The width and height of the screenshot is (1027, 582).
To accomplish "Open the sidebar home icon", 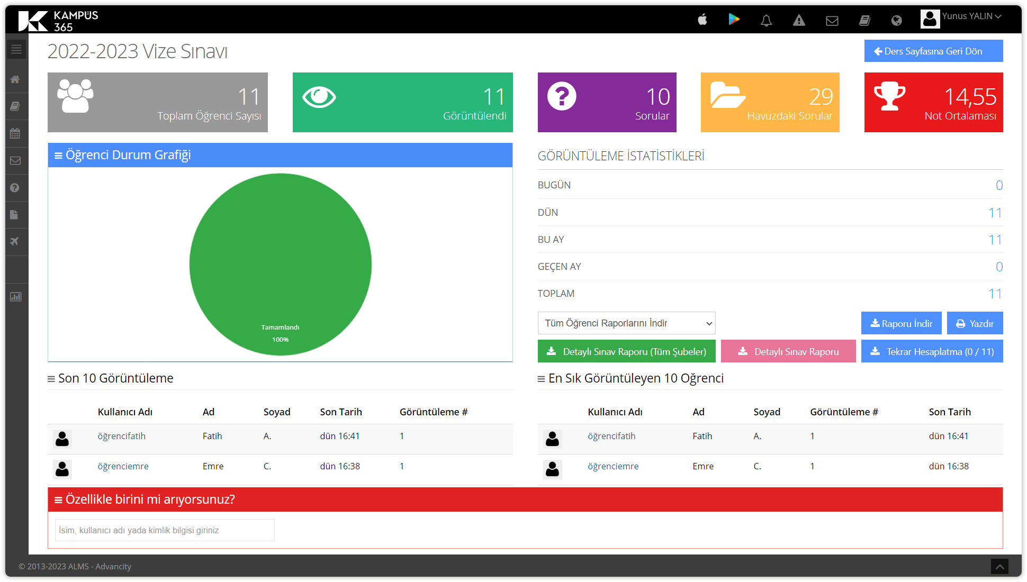I will click(15, 79).
